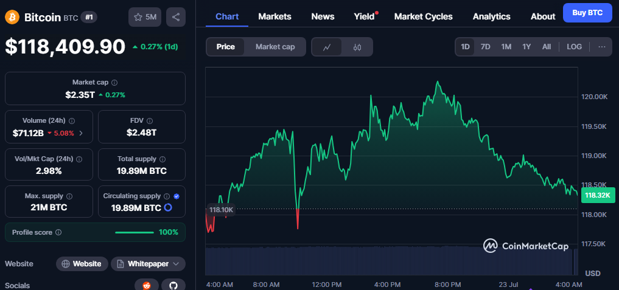Click the Vol/Mkt Cap (24h) info icon
Screen dimensions: 619x290
tap(79, 159)
